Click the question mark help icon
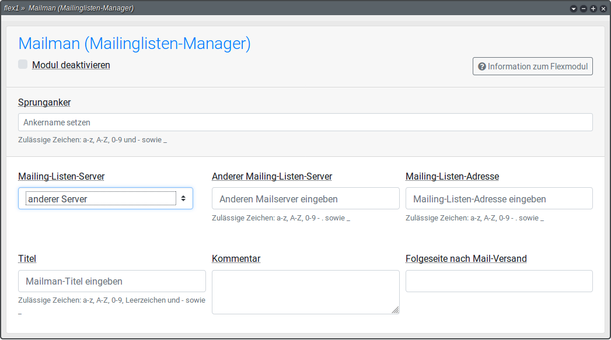 pos(482,66)
